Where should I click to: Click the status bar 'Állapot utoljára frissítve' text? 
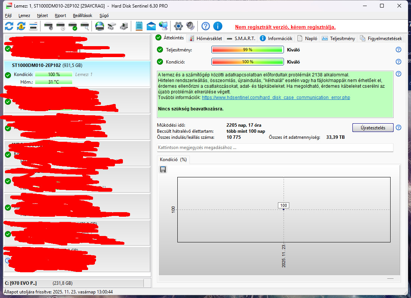click(x=58, y=292)
